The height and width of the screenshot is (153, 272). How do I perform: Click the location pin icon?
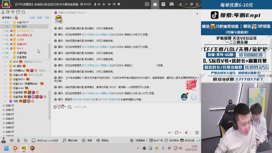pyautogui.click(x=13, y=12)
